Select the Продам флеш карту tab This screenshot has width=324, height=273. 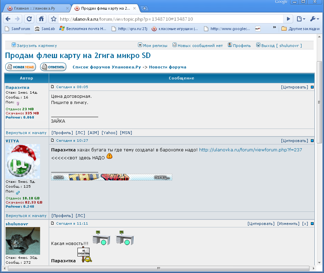105,8
